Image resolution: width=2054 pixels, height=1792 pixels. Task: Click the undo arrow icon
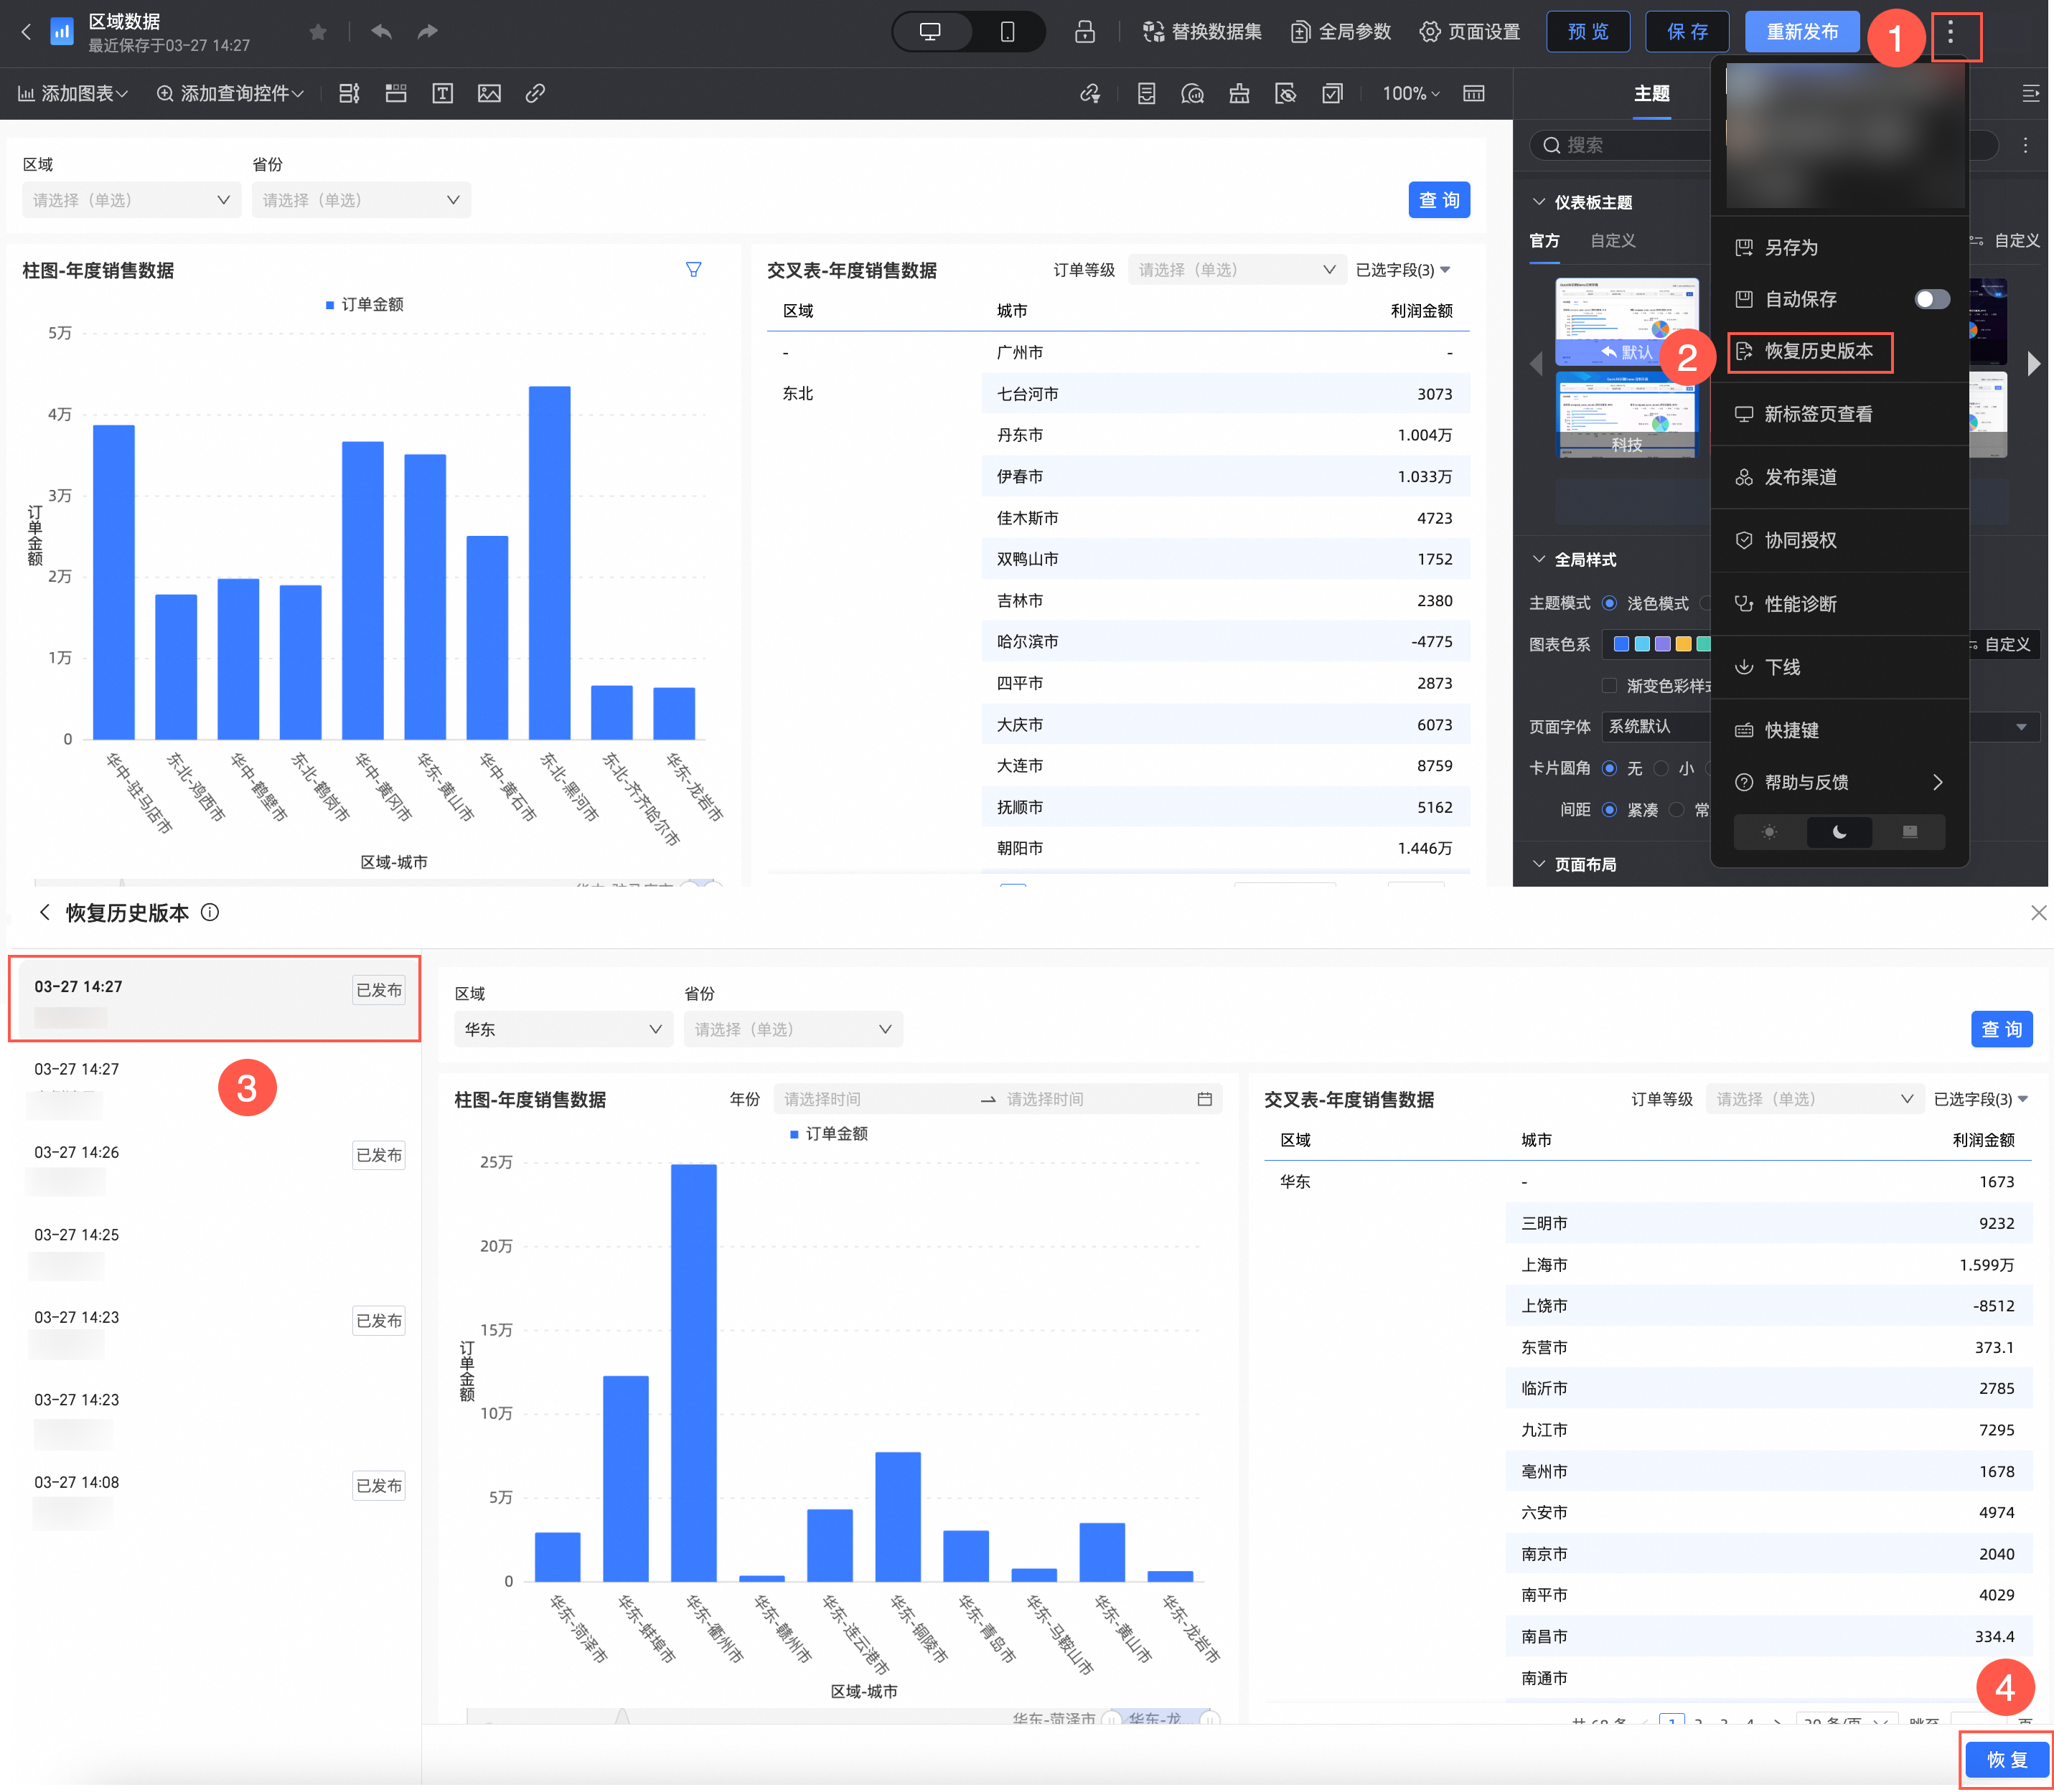[x=381, y=32]
